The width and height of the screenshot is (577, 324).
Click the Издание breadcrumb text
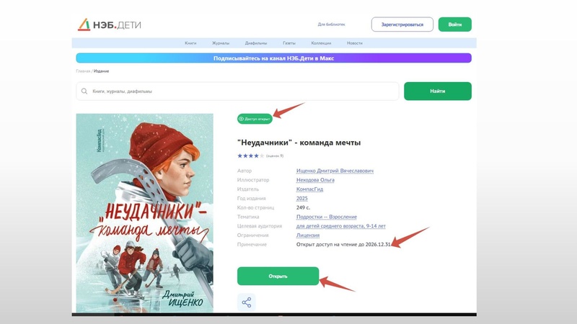click(101, 71)
